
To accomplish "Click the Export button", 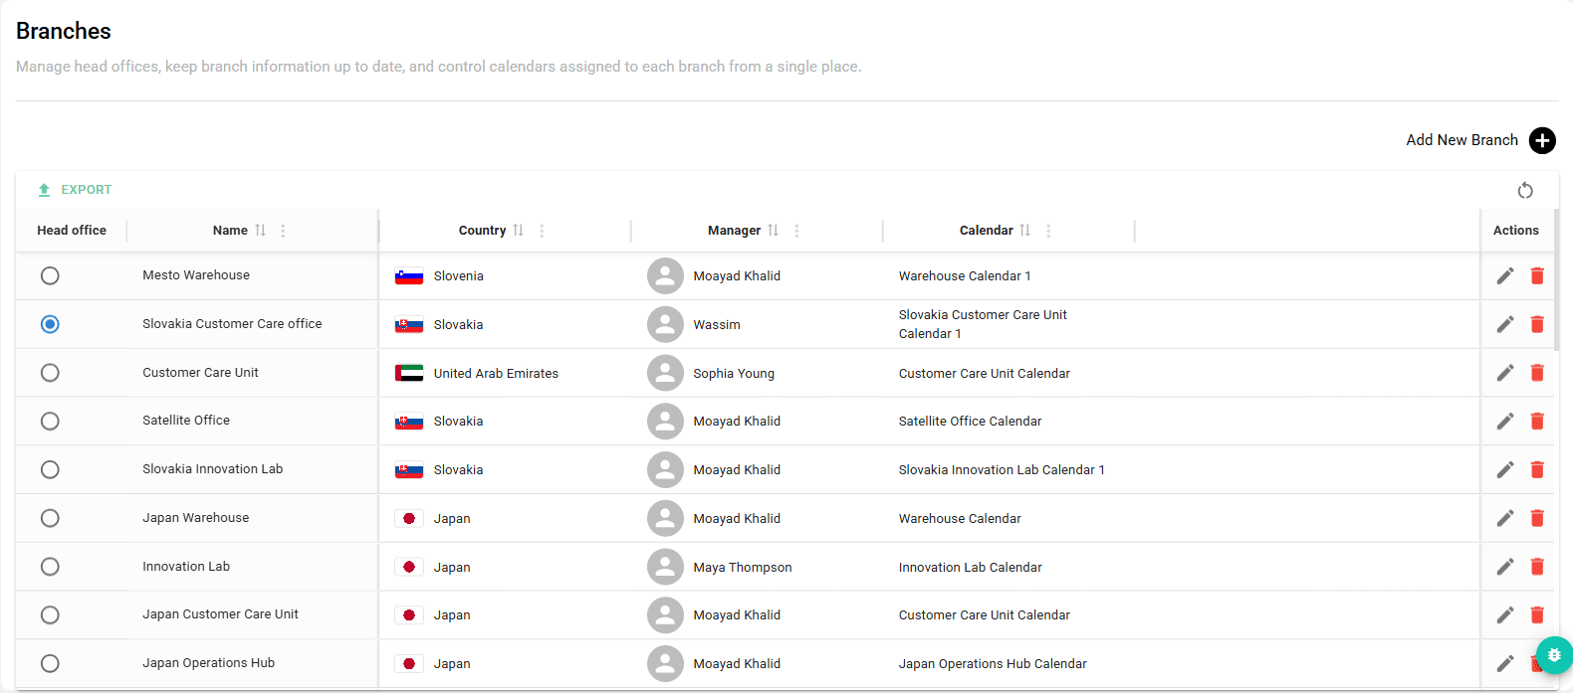I will click(x=75, y=190).
